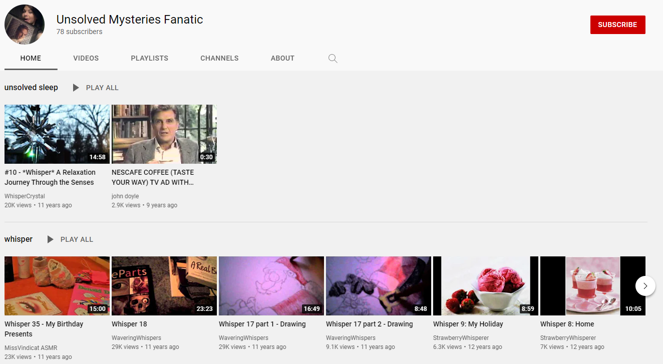Visit WaveringWhispers channel under Whisper 18
Image resolution: width=663 pixels, height=364 pixels.
click(x=136, y=338)
